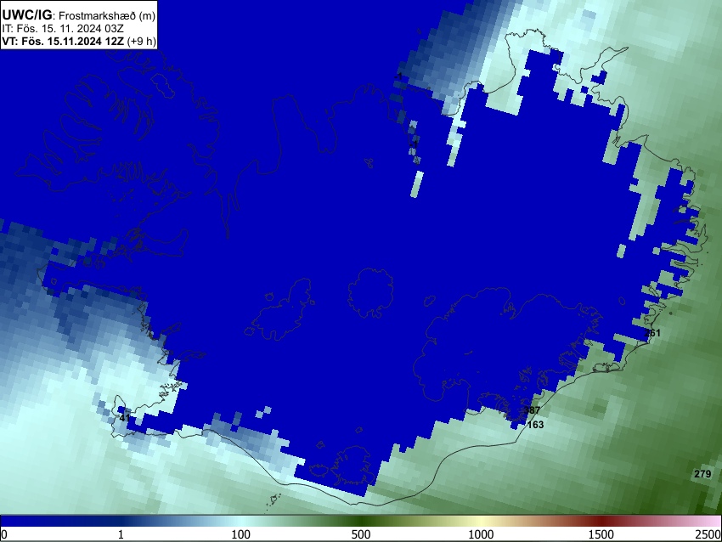Click the 'IT: Fös. 15. 11. 2024 03Z' line
The width and height of the screenshot is (722, 542).
pos(63,29)
